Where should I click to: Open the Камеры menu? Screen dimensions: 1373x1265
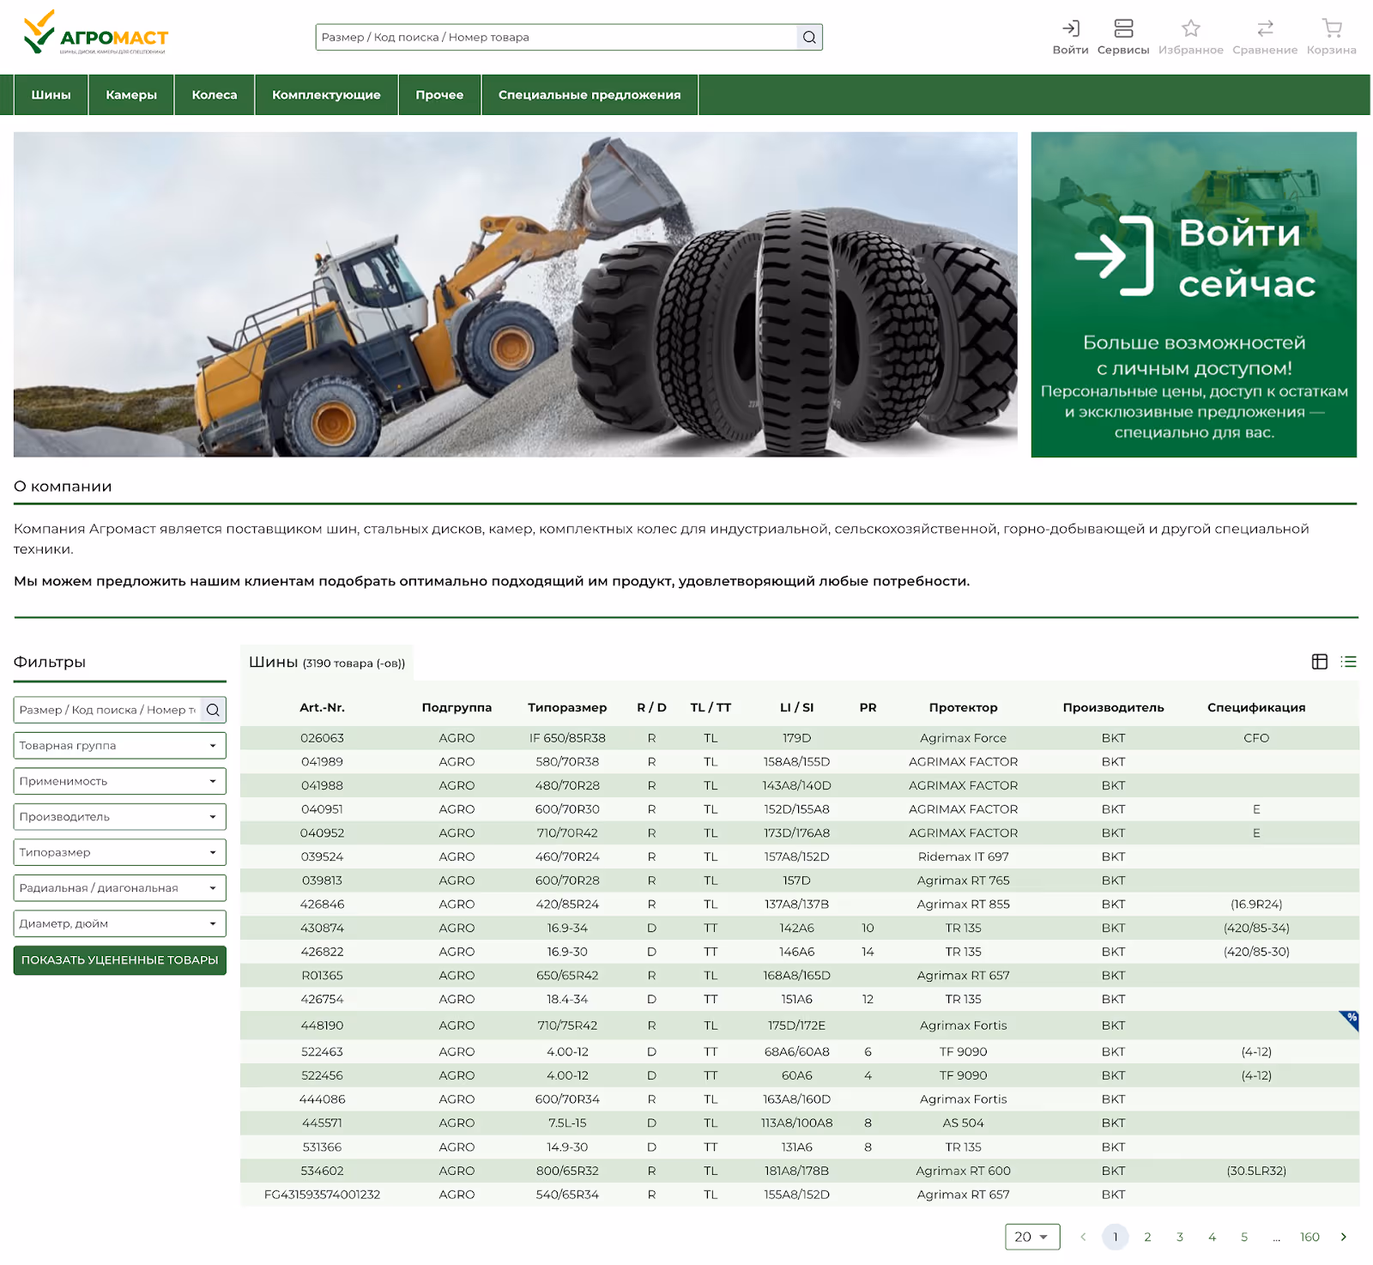tap(131, 94)
